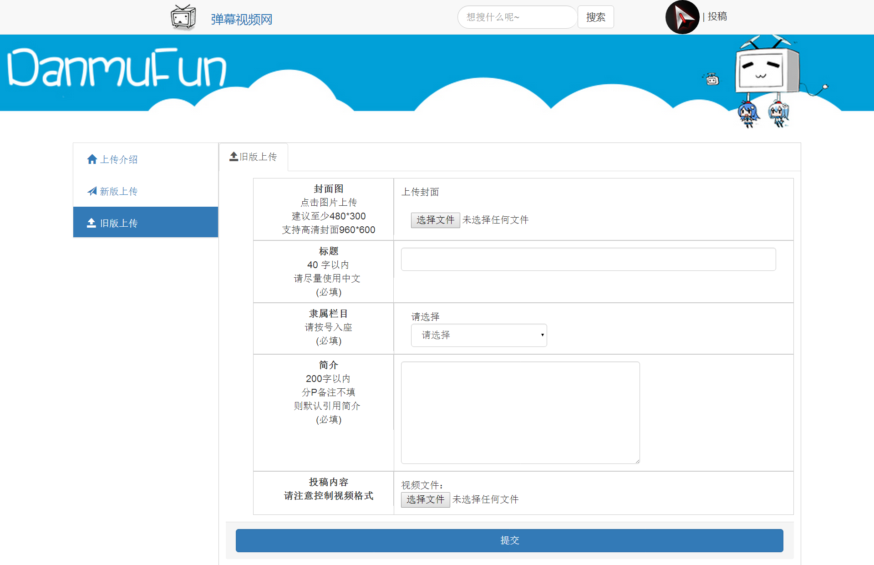Switch to 新版上传 sidebar item

118,191
